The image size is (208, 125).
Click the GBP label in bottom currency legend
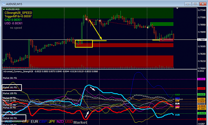click(43, 122)
